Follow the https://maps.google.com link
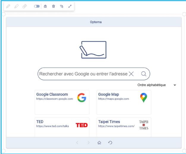This screenshot has height=154, width=186. [114, 99]
